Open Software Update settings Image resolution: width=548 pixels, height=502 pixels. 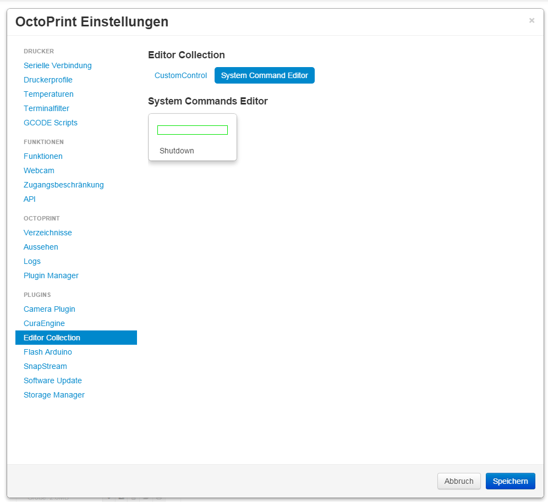click(53, 381)
